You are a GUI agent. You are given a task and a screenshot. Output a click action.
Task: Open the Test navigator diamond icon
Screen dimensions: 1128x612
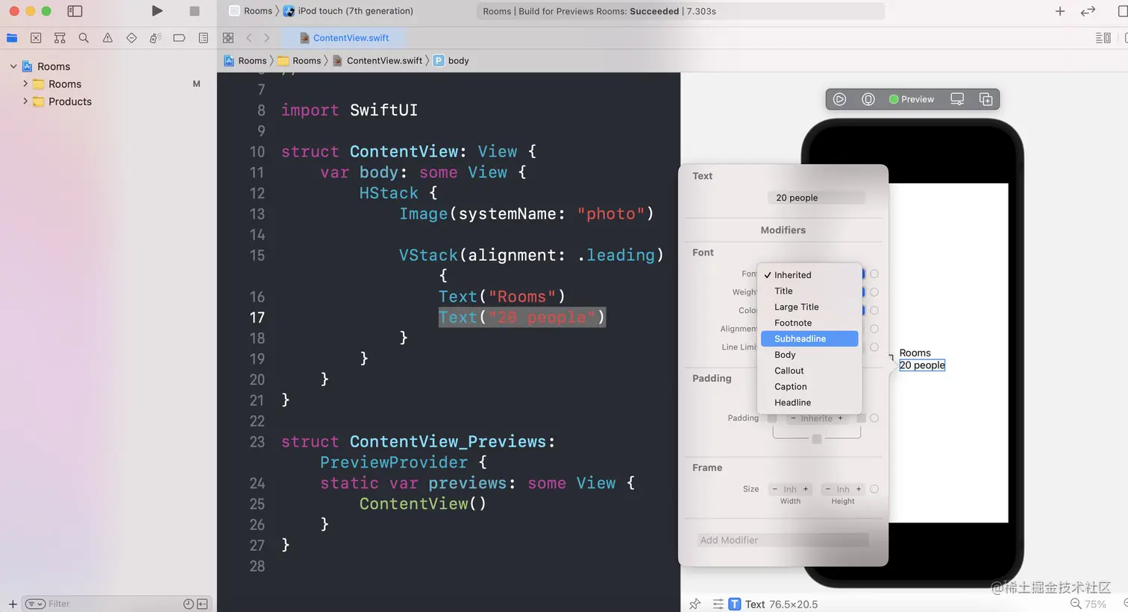131,38
